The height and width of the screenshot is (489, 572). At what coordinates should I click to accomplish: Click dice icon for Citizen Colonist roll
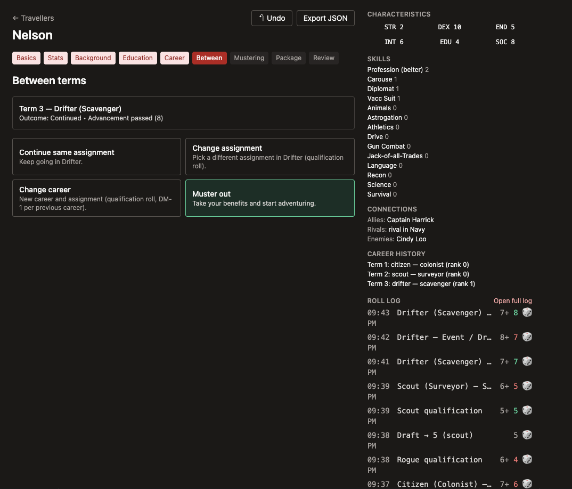click(527, 484)
